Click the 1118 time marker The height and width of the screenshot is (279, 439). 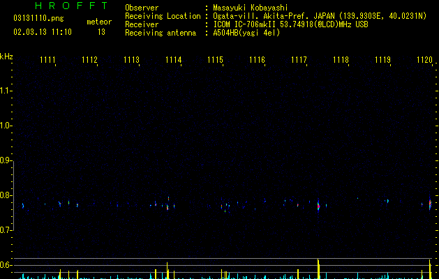click(341, 60)
